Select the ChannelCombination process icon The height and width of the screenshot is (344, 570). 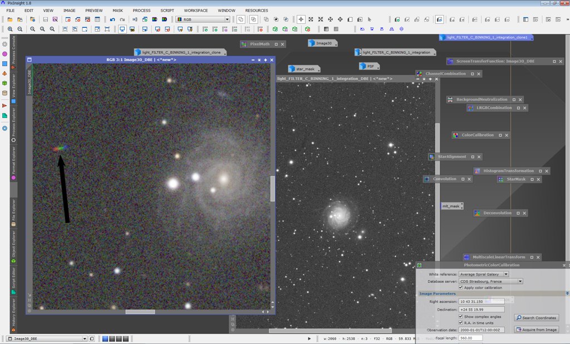(x=420, y=74)
